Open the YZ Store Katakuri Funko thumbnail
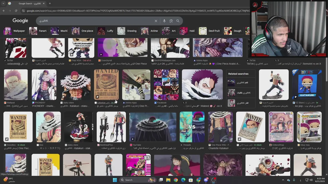This screenshot has height=184, width=328. (x=307, y=85)
